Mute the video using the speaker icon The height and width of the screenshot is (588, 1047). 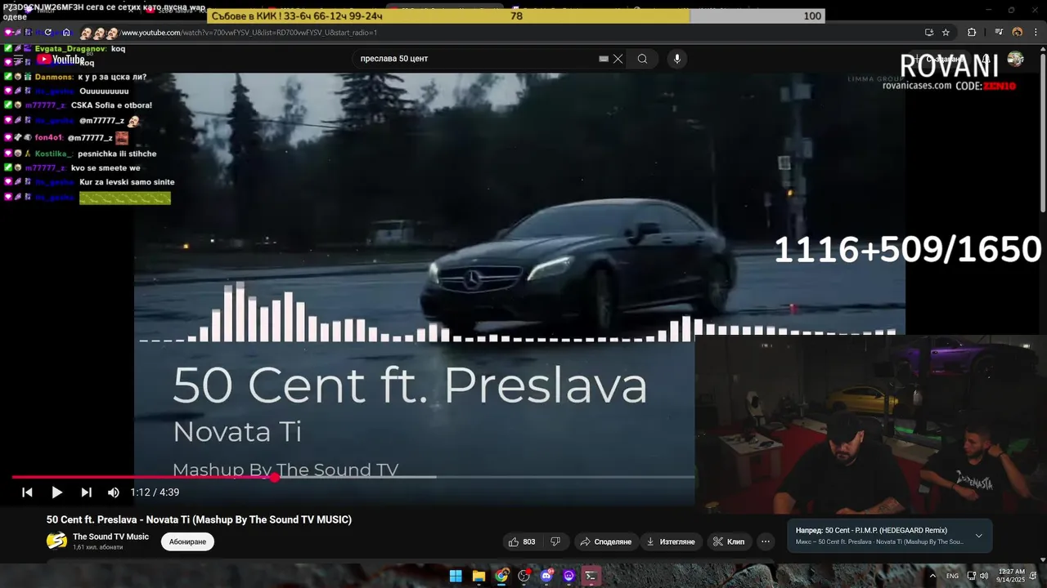coord(114,492)
